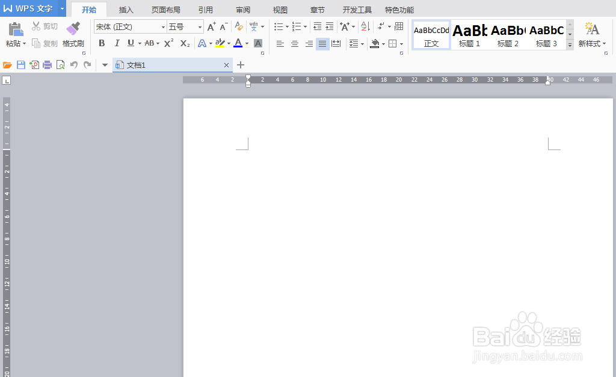616x377 pixels.
Task: Decrease font size with A- icon
Action: tap(224, 26)
